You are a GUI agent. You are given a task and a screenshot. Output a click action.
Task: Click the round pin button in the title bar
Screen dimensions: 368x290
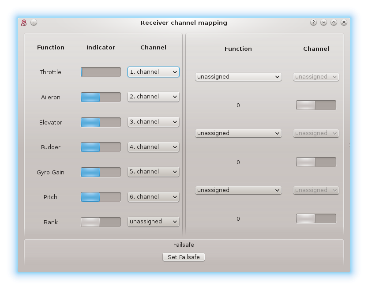click(x=34, y=23)
